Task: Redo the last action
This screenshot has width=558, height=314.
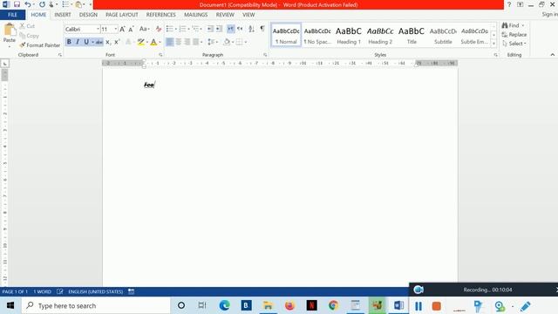Action: tap(42, 4)
